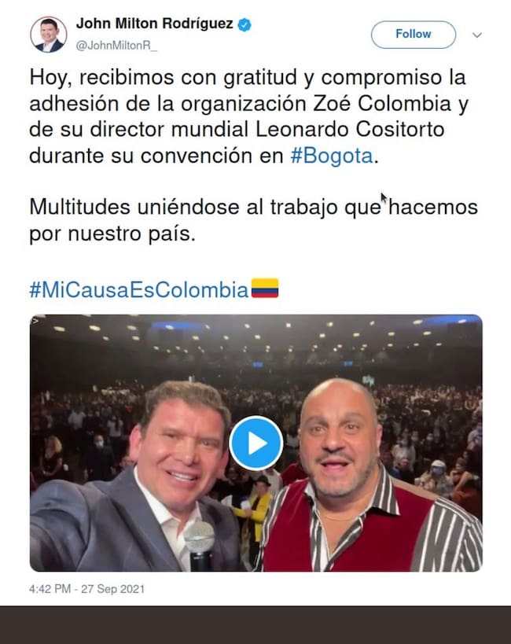
Task: Open the #Bogota hashtag
Action: [332, 156]
